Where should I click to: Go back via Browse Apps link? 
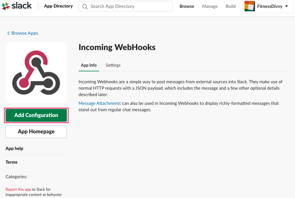pyautogui.click(x=25, y=33)
